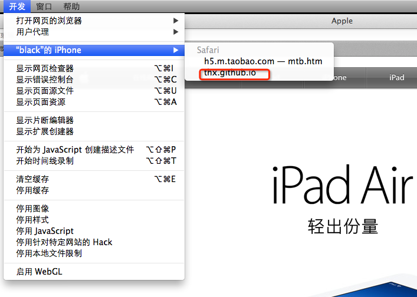Viewport: 417px width, 297px height.
Task: Toggle 停用缓存 option
Action: click(94, 190)
